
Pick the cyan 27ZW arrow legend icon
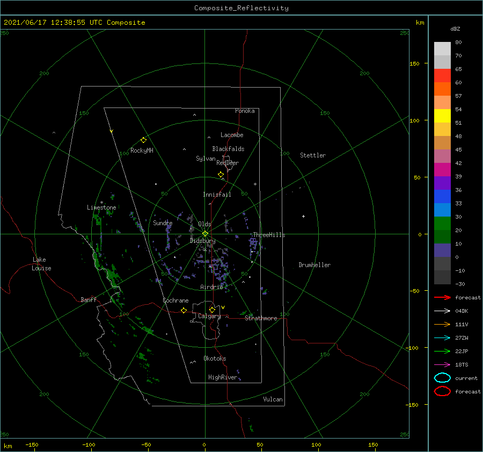pyautogui.click(x=442, y=338)
